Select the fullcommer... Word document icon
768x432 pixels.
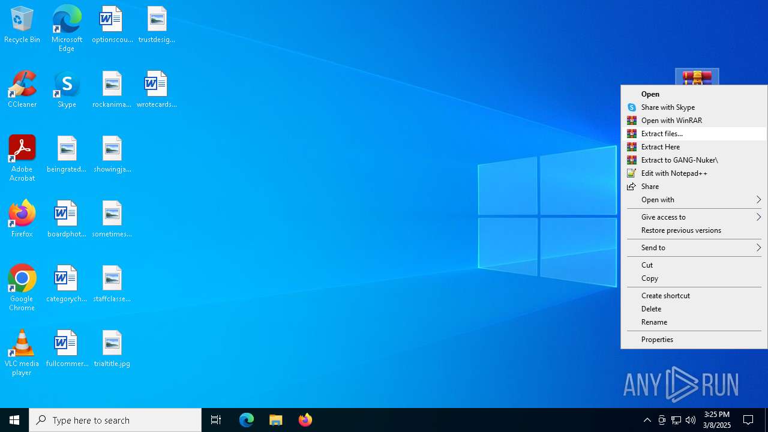[67, 349]
